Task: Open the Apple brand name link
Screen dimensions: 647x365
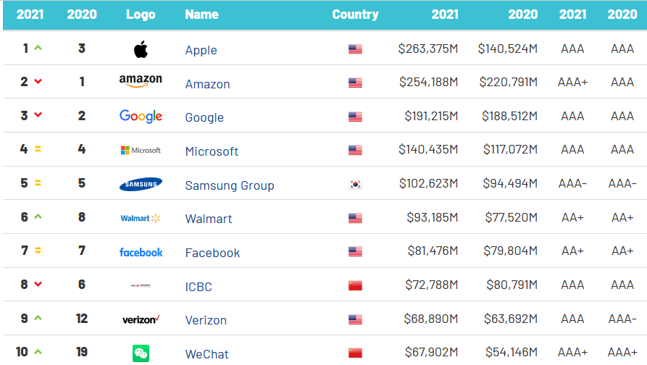Action: tap(201, 50)
